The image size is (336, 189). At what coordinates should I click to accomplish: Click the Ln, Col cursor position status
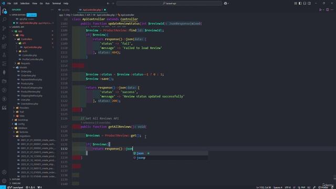coord(264,187)
